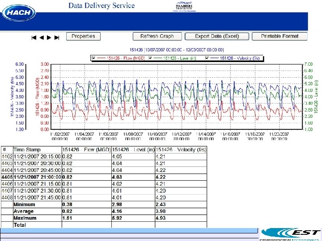Select the Level (in) column header
This screenshot has height=241, width=322.
(133, 150)
